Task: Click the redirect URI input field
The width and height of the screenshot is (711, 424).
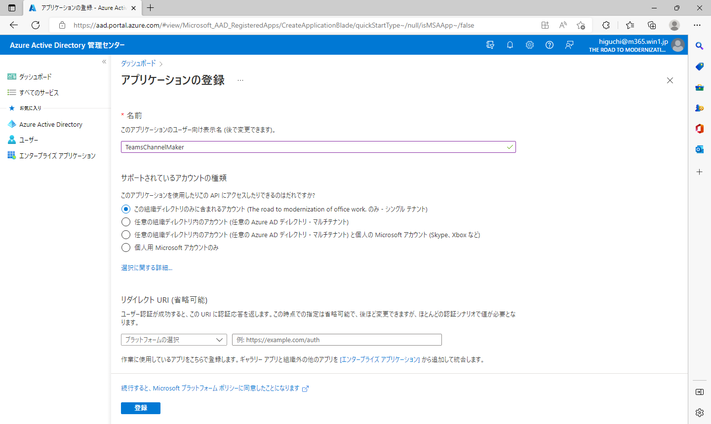Action: [x=337, y=340]
